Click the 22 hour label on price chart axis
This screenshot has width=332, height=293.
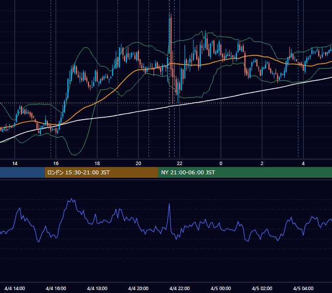pyautogui.click(x=180, y=164)
